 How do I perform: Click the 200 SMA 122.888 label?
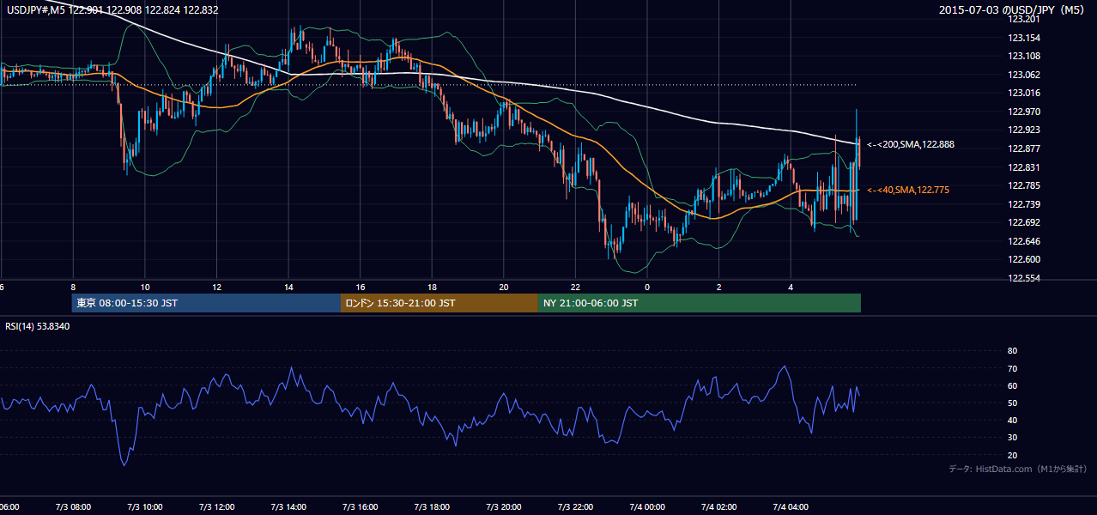(x=911, y=144)
